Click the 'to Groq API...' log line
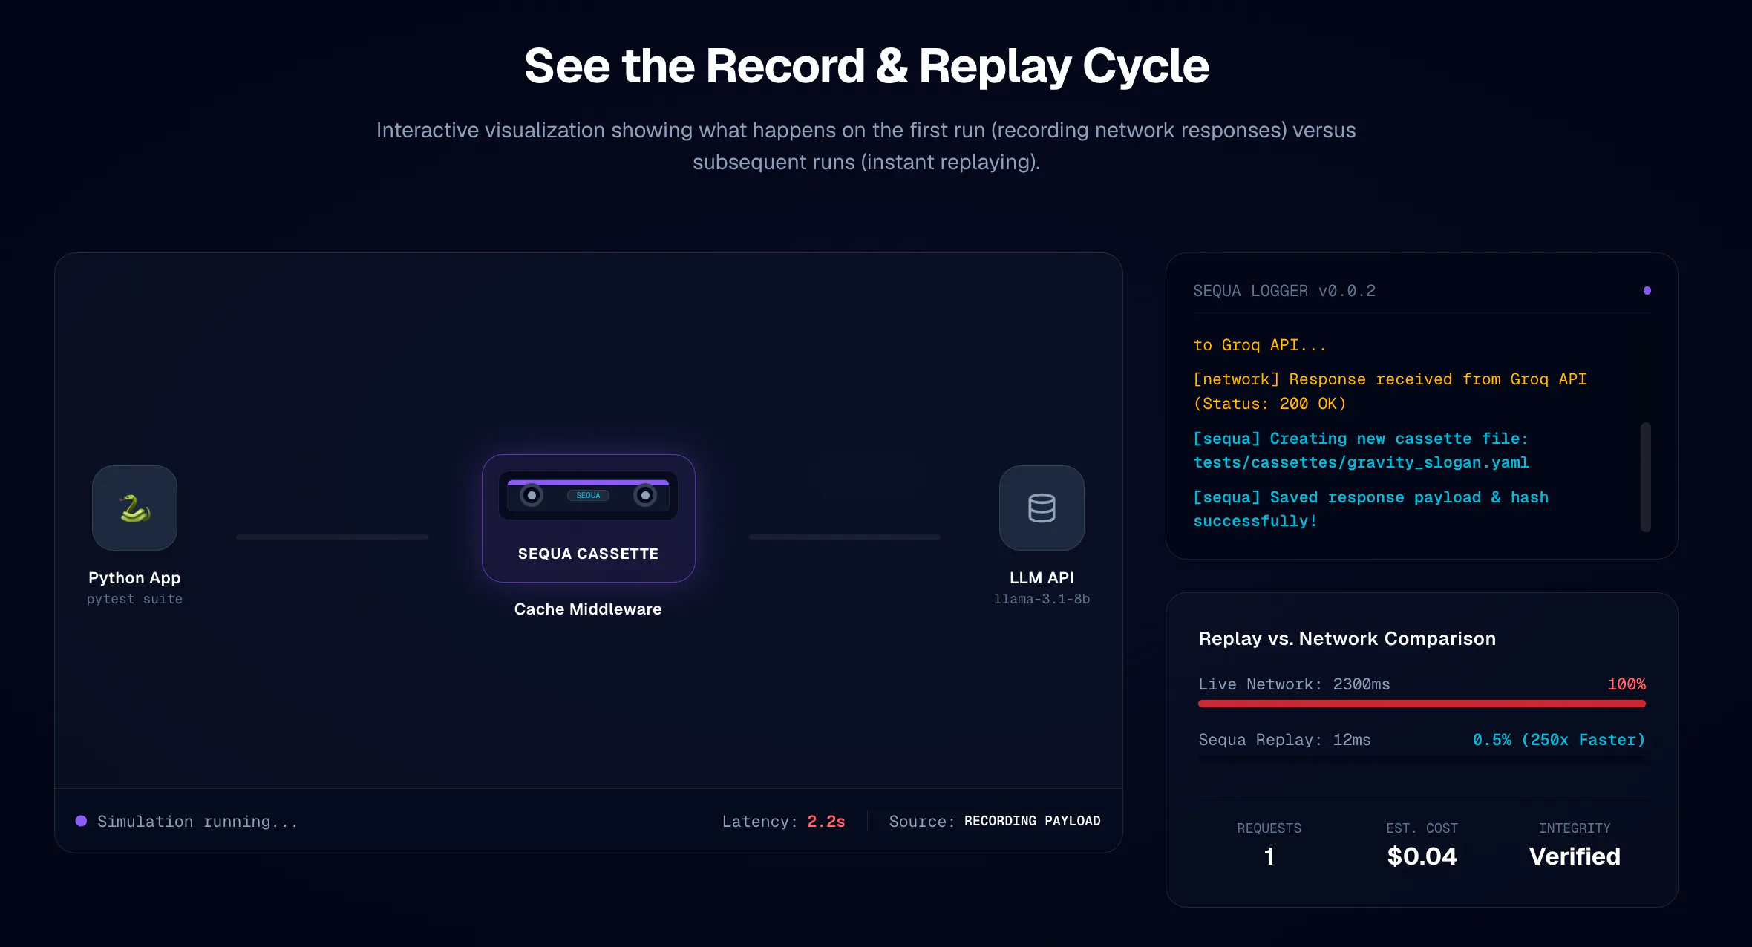The image size is (1752, 947). click(x=1259, y=345)
